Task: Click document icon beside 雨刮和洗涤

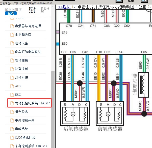Action: (12, 35)
